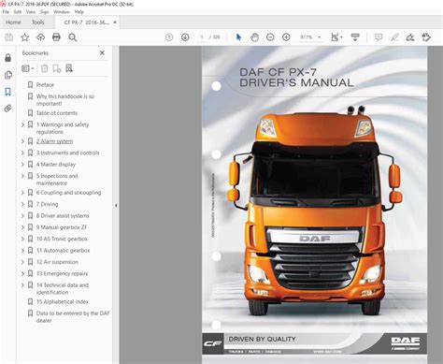Activate the Hand pan tool
443x364 pixels.
(x=254, y=37)
